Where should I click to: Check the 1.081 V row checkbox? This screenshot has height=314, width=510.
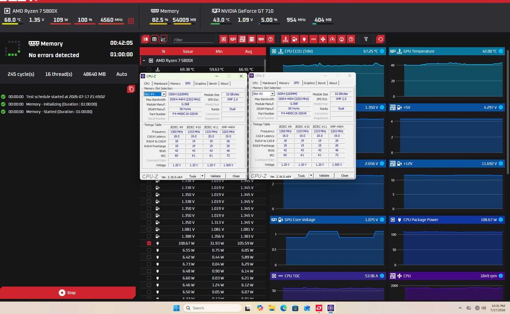tap(149, 229)
